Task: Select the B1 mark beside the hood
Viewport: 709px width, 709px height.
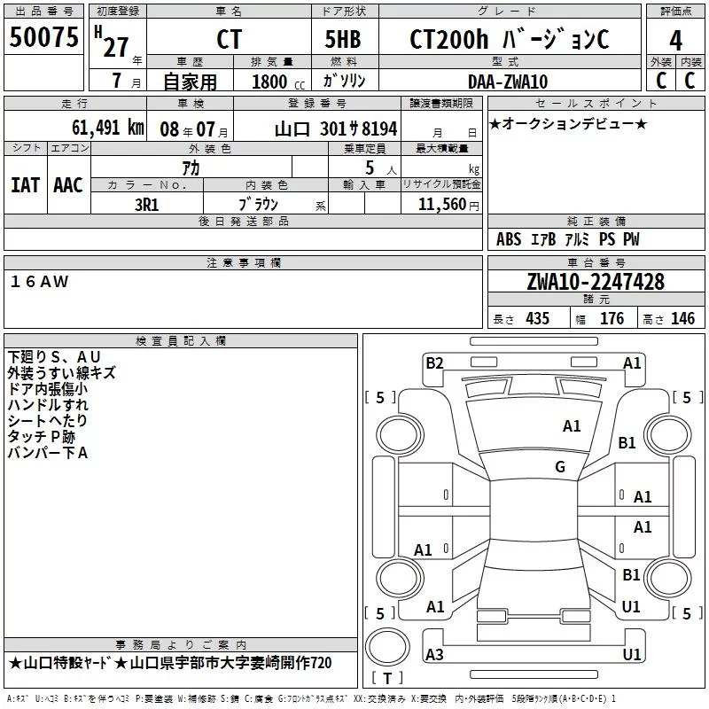Action: pyautogui.click(x=627, y=443)
